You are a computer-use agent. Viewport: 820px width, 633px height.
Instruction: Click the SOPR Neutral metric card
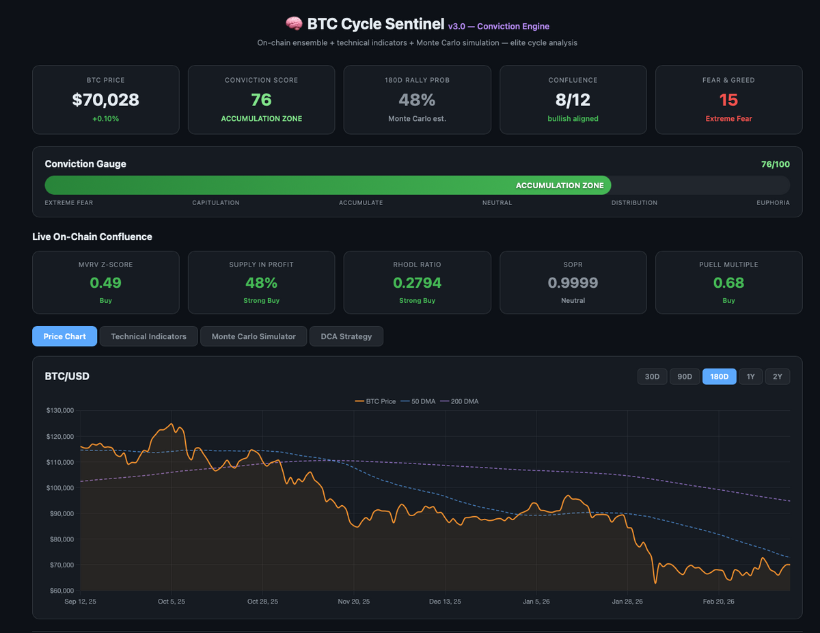click(573, 282)
